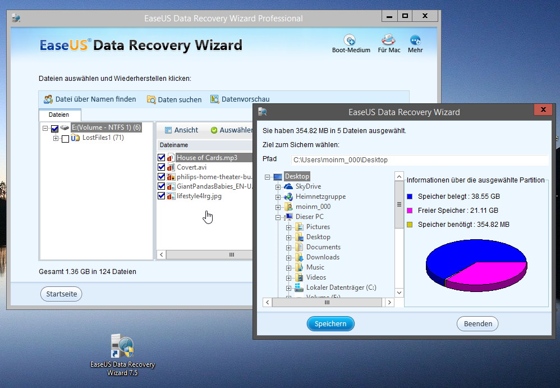The height and width of the screenshot is (388, 560).
Task: Collapse the E: volume tree node
Action: [x=45, y=128]
